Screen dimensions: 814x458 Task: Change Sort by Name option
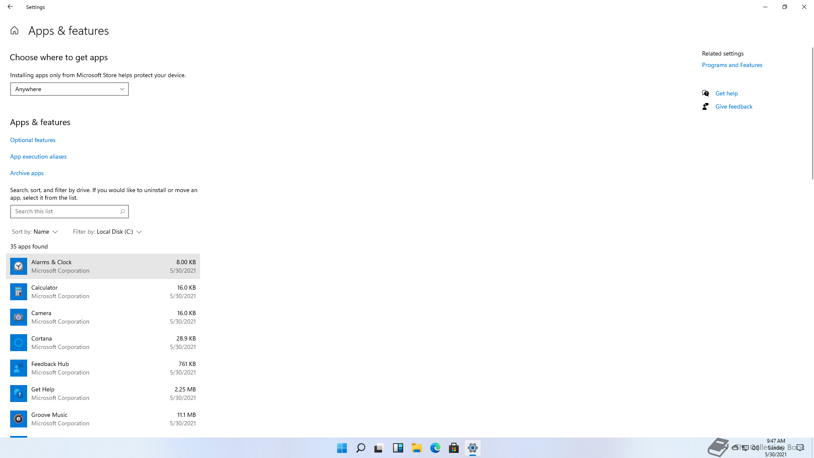[35, 232]
